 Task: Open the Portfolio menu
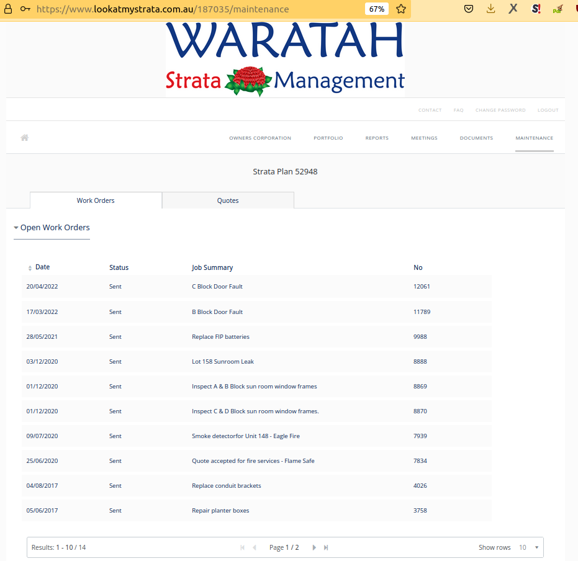pos(328,138)
